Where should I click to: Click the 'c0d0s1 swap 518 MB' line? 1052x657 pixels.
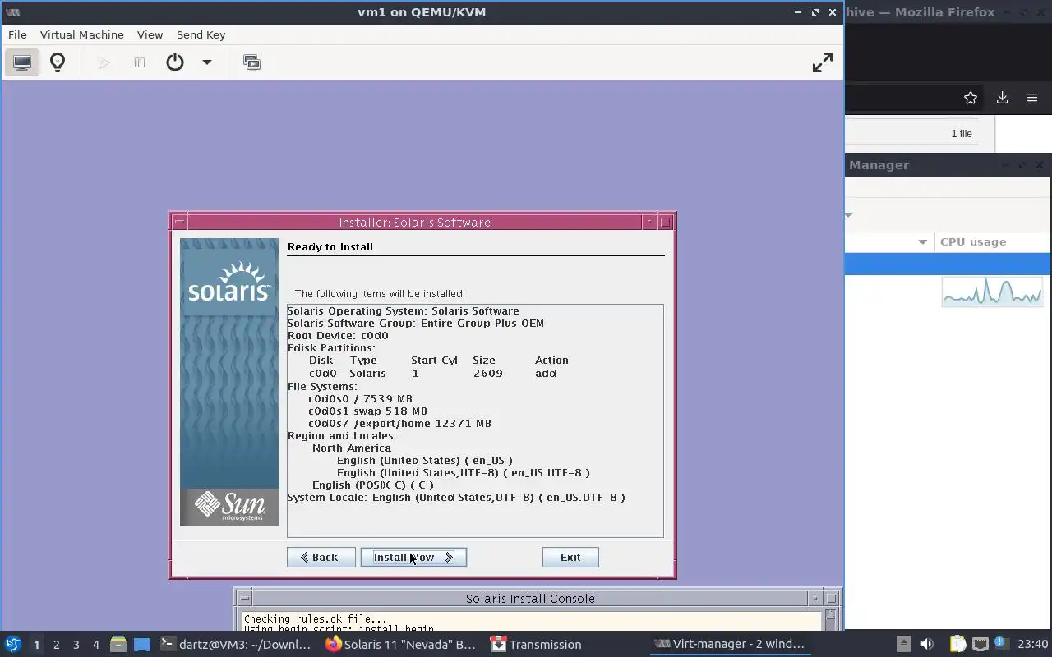tap(367, 411)
